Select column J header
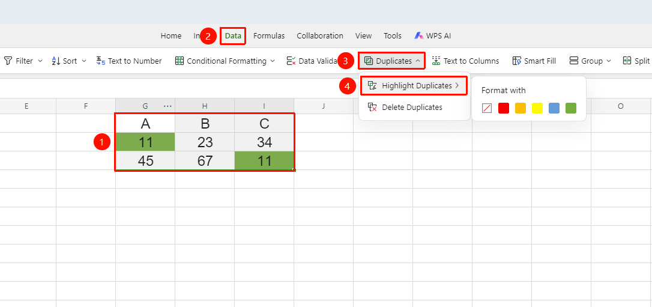The height and width of the screenshot is (307, 652). 324,106
